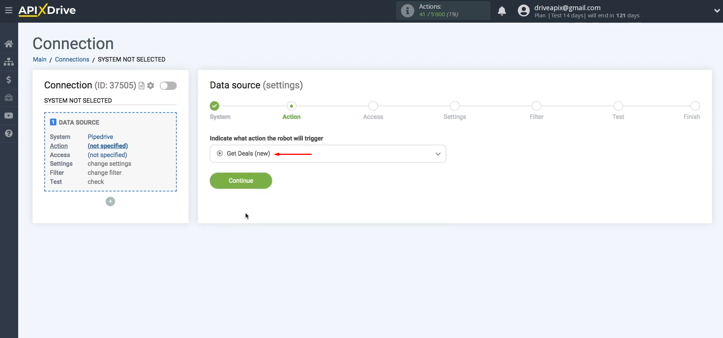Image resolution: width=723 pixels, height=338 pixels.
Task: Click Access (not specified) link
Action: pos(108,155)
